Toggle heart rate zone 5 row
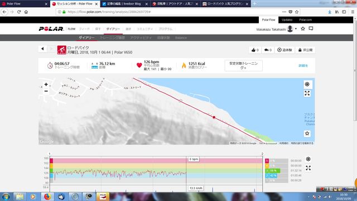 coord(277,161)
